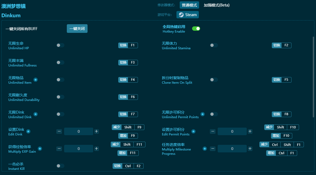316x175 pixels.
Task: Click the 切换 F2 hotkey for Unlimited Stamina
Action: point(282,45)
